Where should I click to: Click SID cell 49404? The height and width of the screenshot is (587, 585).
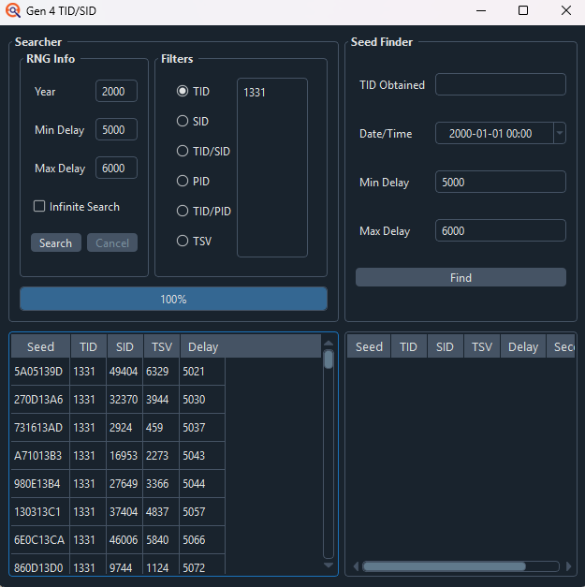[x=124, y=372]
